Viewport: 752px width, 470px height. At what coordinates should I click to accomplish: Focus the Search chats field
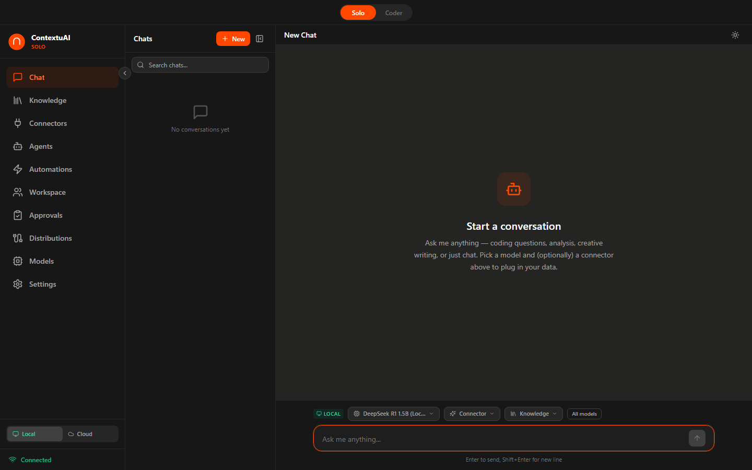click(200, 65)
